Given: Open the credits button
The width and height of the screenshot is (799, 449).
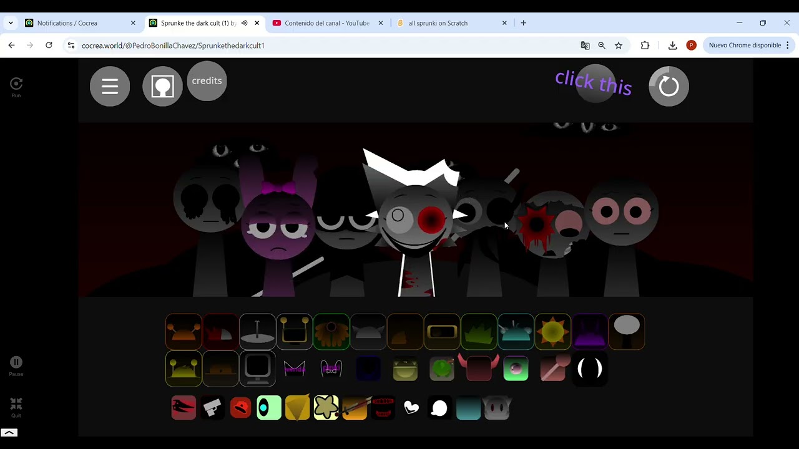Looking at the screenshot, I should [x=207, y=81].
